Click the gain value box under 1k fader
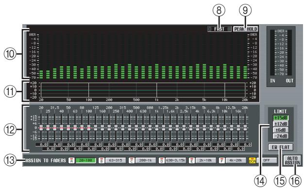Screen dimensions: 304x188 point(157,149)
